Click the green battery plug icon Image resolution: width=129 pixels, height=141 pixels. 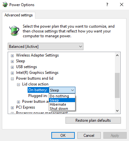[x=14, y=31]
